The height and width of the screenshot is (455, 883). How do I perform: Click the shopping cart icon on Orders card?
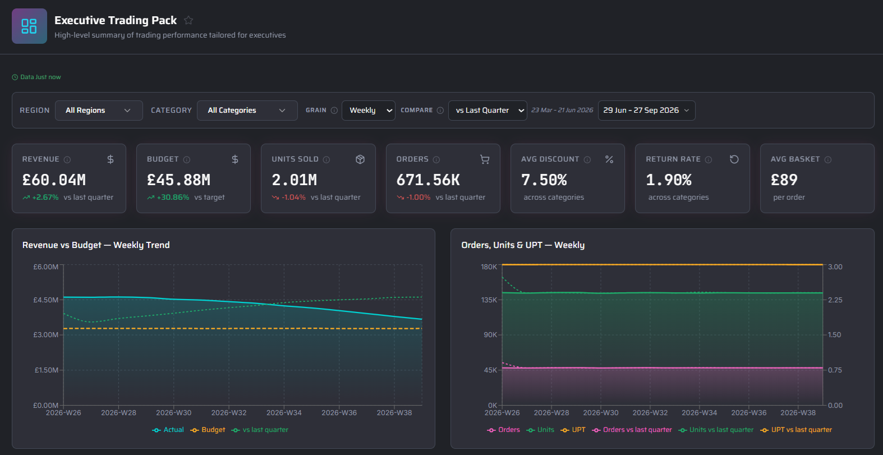[x=485, y=159]
